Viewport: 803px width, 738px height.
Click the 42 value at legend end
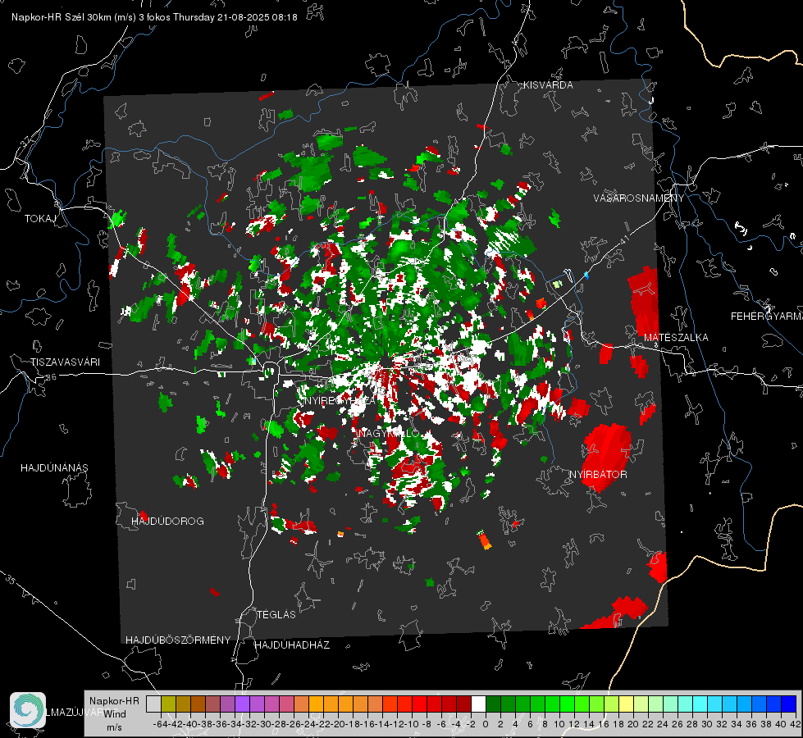pyautogui.click(x=795, y=724)
